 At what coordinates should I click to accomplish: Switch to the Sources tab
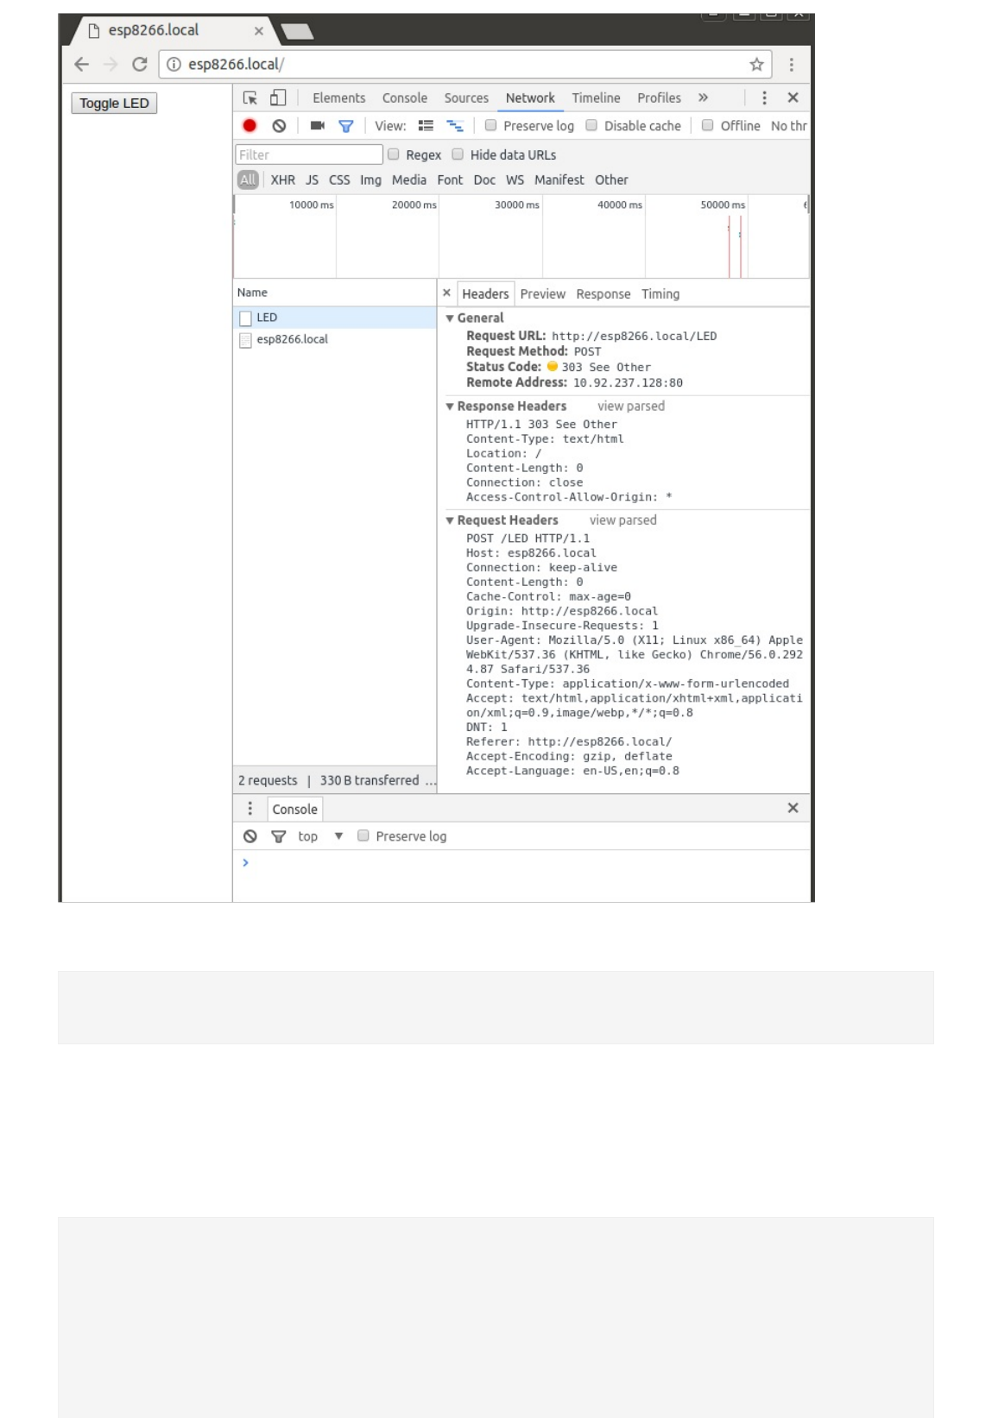(466, 98)
